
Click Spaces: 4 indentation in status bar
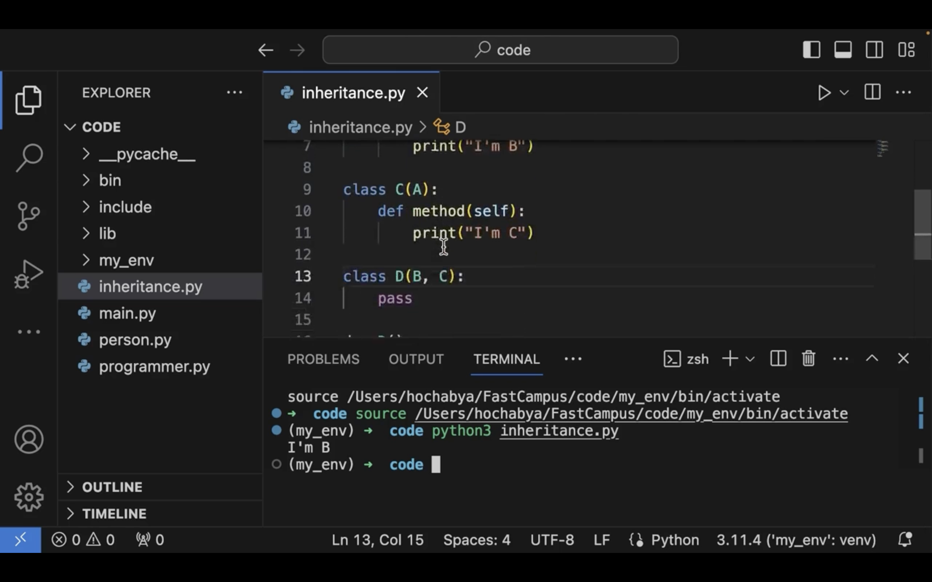[x=476, y=540]
